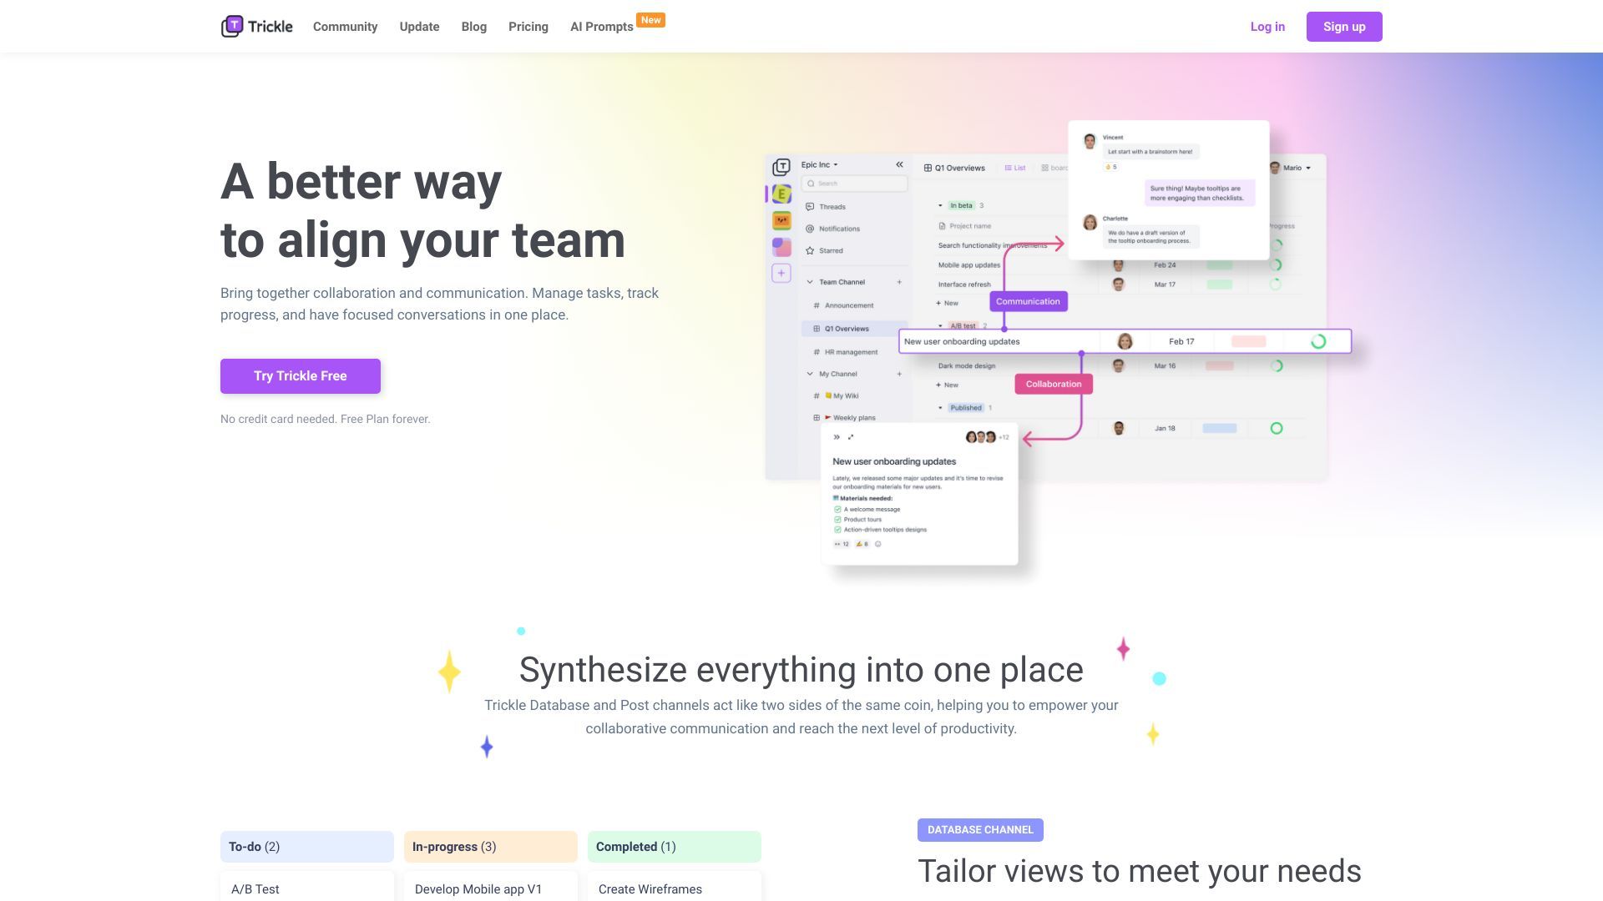1603x901 pixels.
Task: Open AI Prompts from the nav
Action: point(601,27)
